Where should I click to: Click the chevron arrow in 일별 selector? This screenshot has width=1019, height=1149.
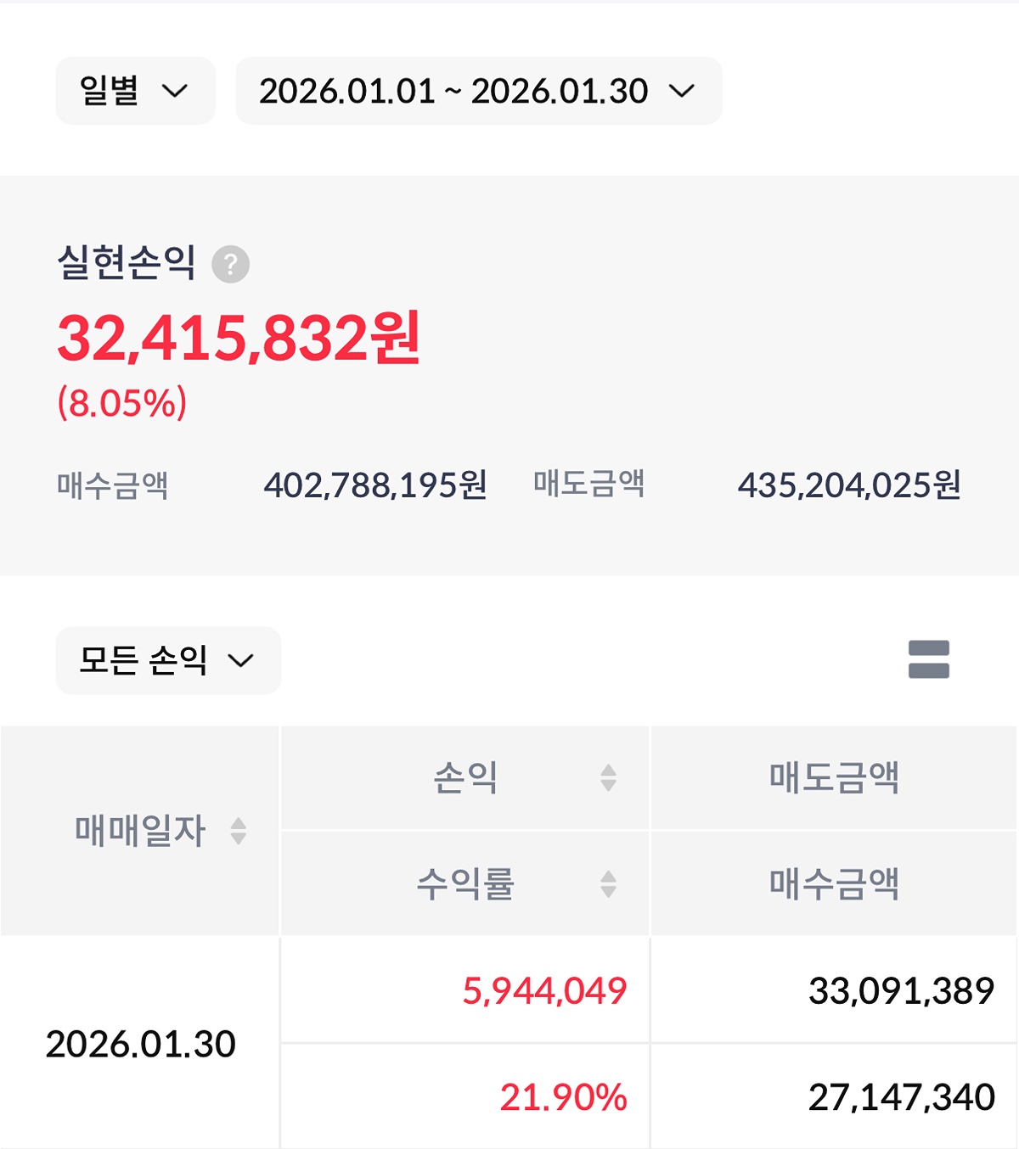click(175, 91)
